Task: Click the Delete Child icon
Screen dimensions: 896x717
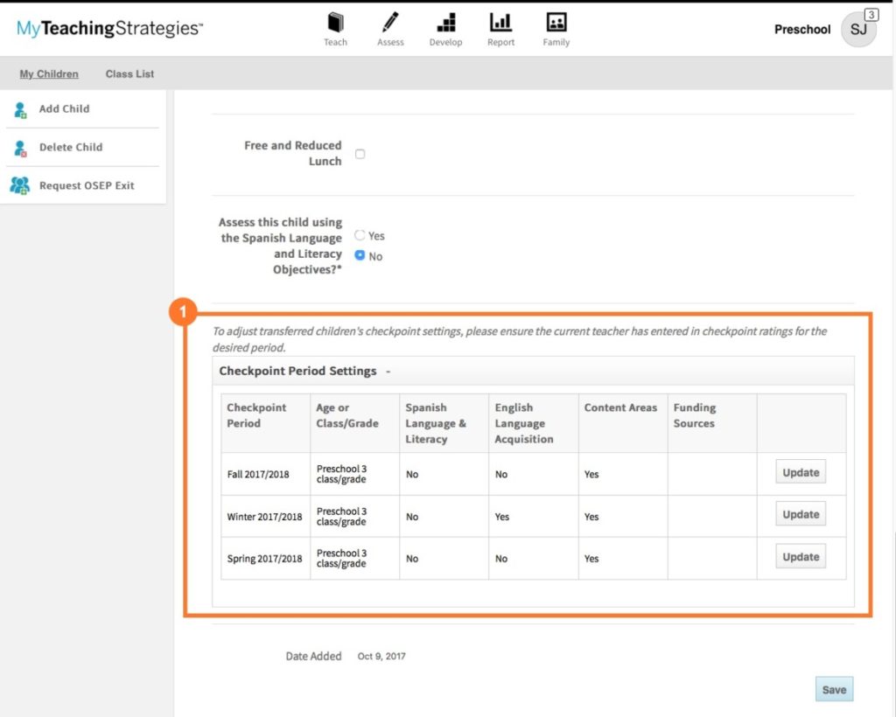Action: 20,148
